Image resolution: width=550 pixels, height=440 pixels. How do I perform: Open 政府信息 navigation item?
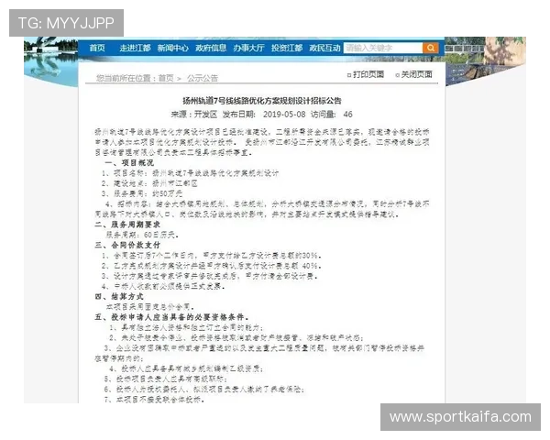point(211,48)
